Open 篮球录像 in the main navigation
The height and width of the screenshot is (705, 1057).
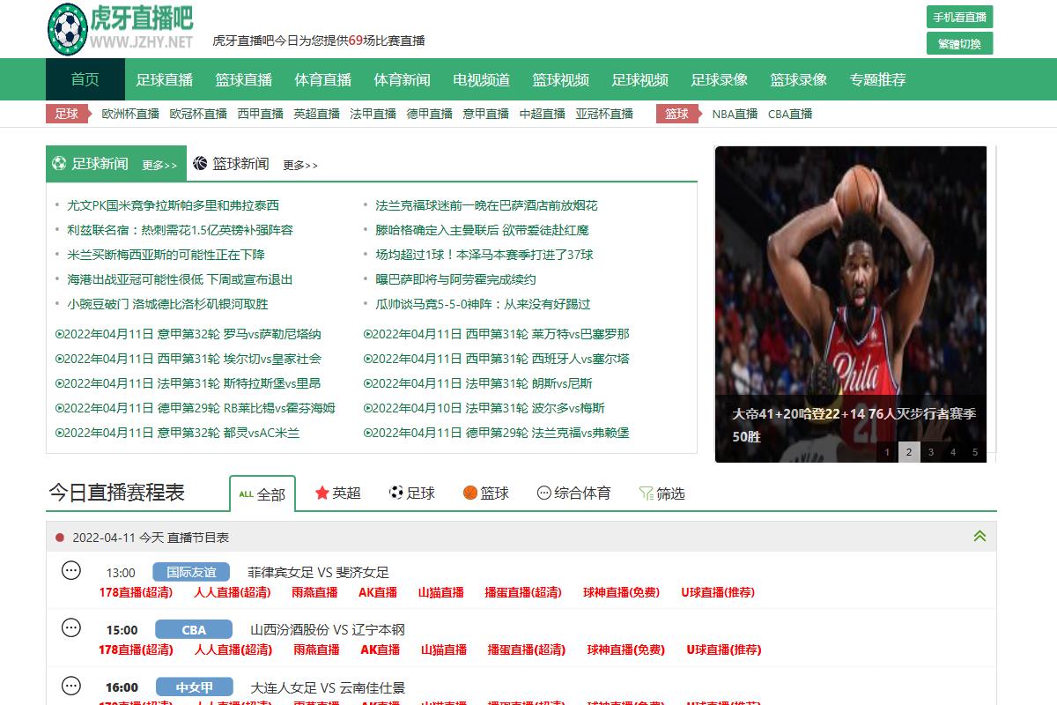pos(799,79)
